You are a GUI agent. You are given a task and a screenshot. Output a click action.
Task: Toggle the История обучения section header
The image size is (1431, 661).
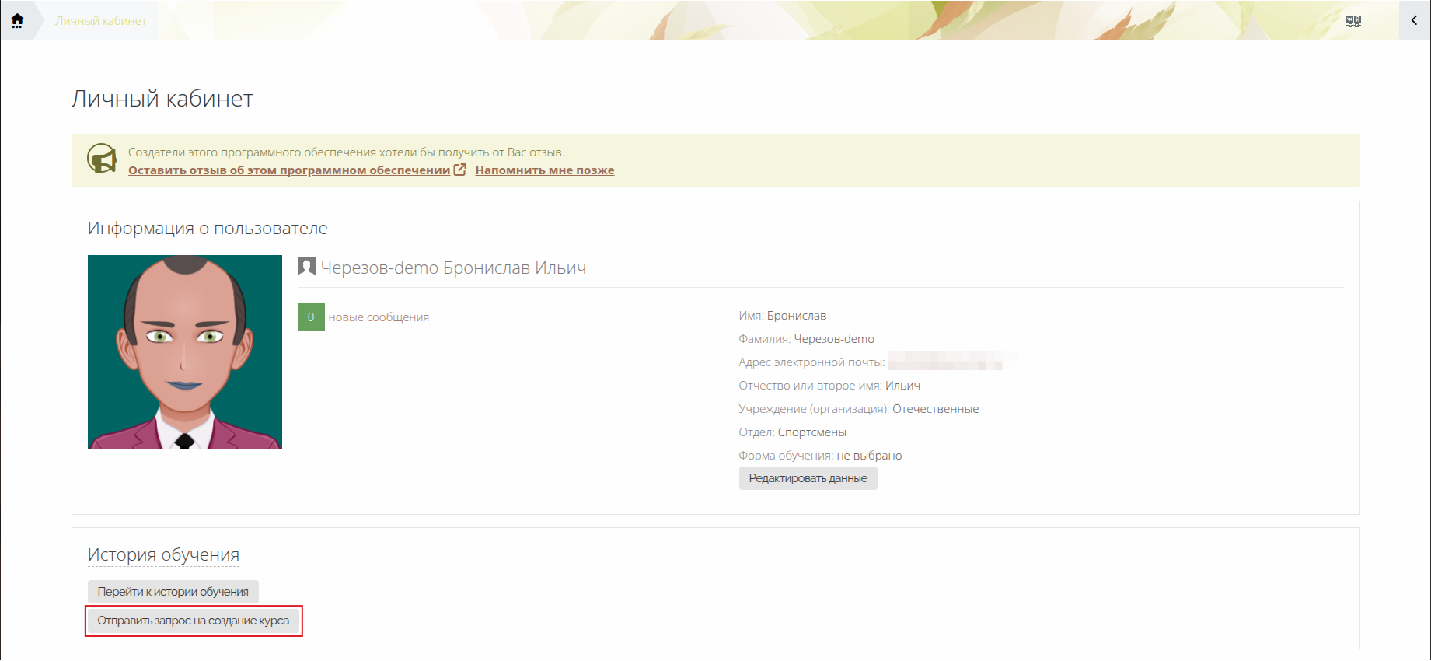tap(163, 555)
